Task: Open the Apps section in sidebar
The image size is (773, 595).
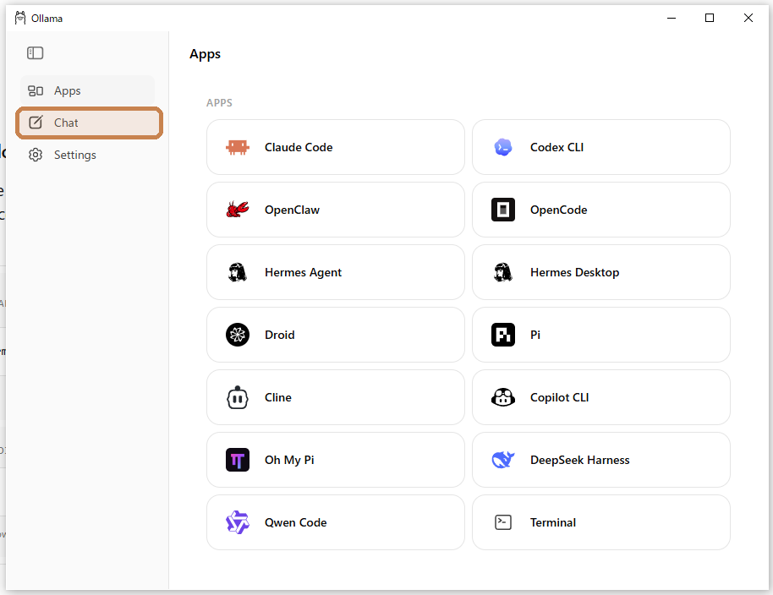Action: pos(88,90)
